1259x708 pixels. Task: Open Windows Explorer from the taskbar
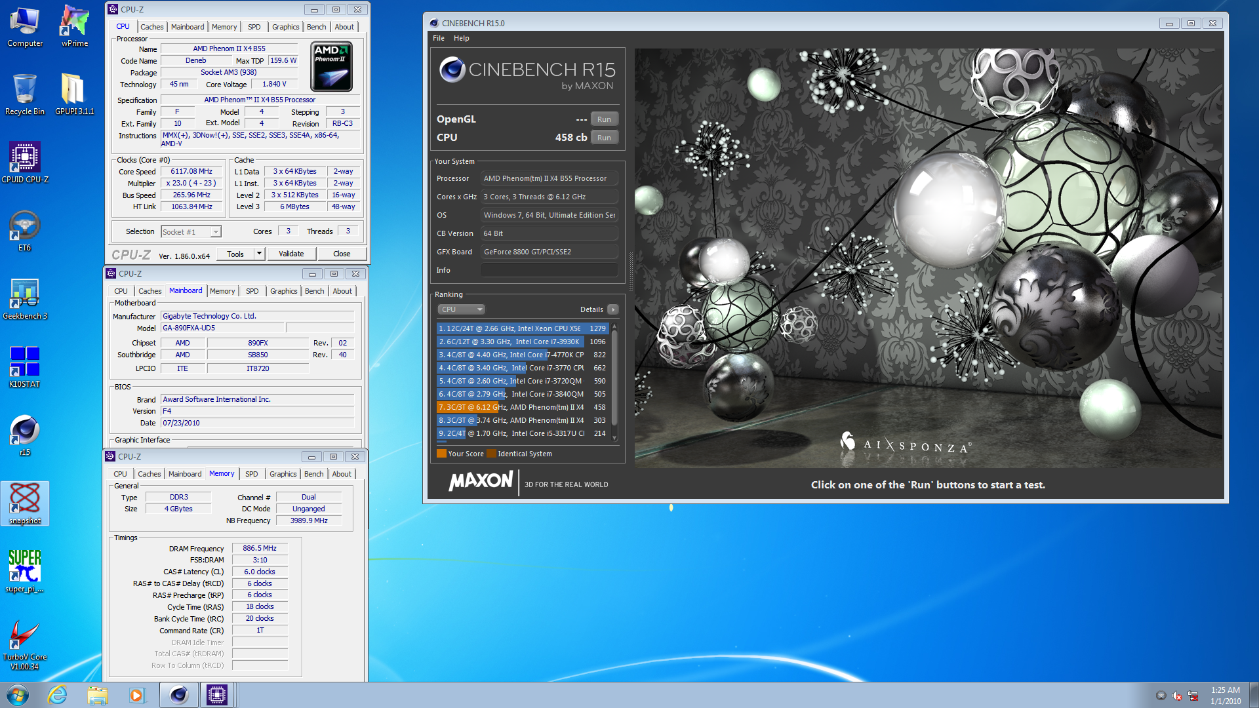click(97, 695)
